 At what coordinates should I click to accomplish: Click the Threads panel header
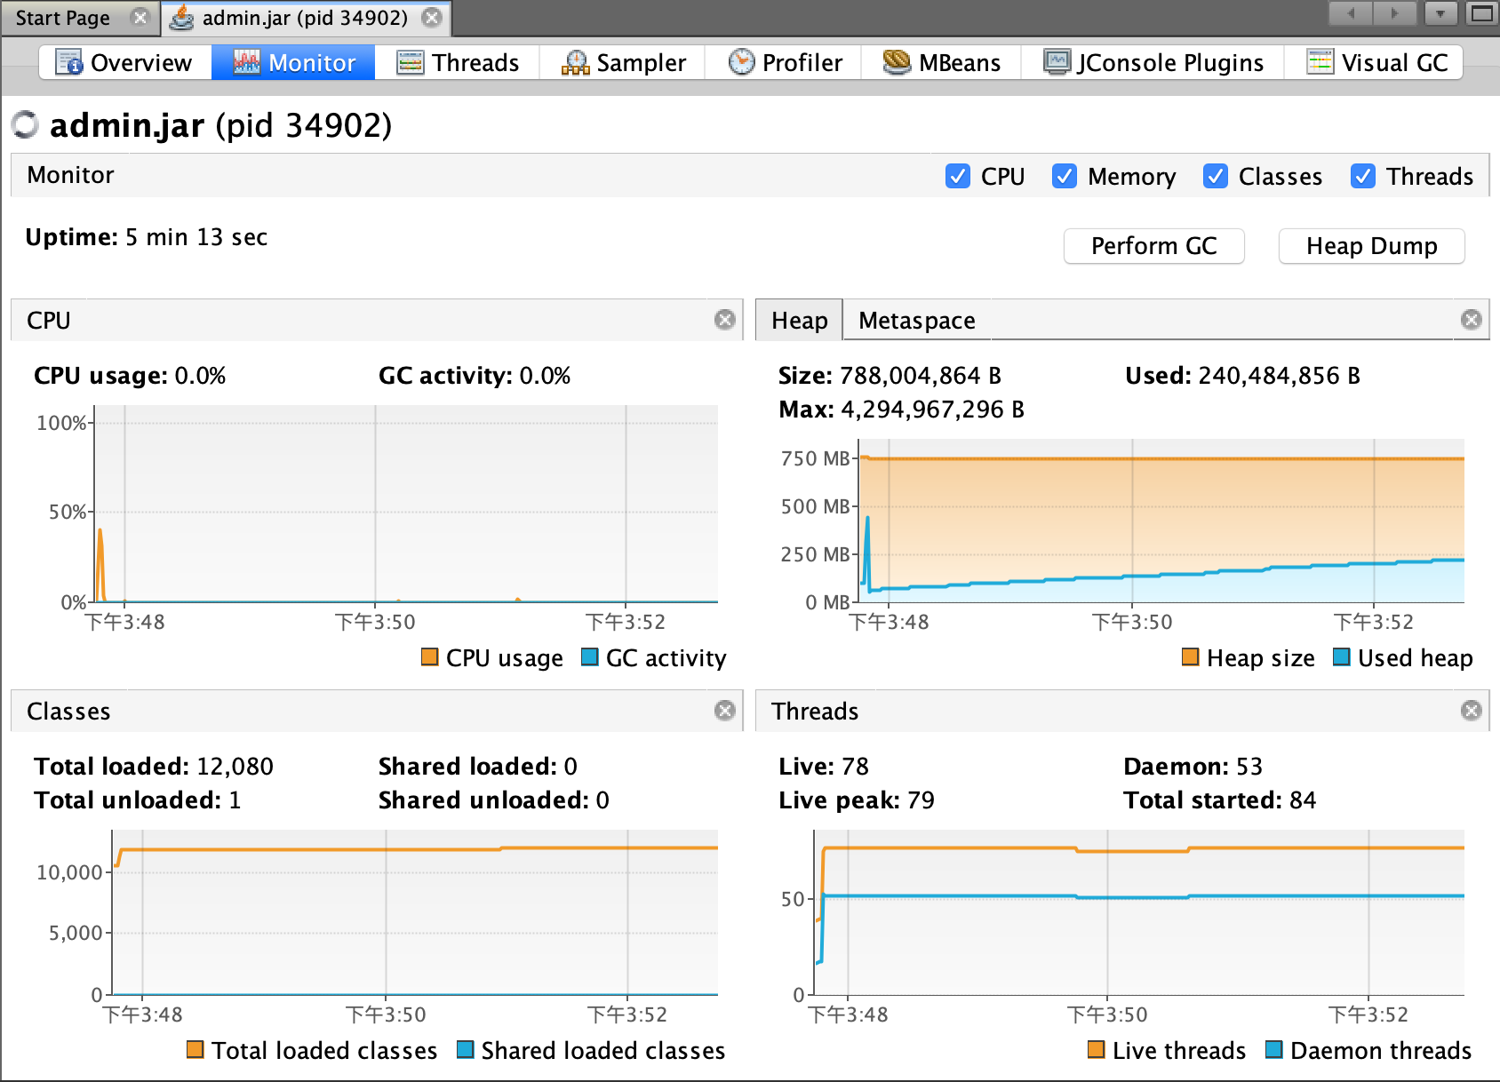pos(1122,711)
